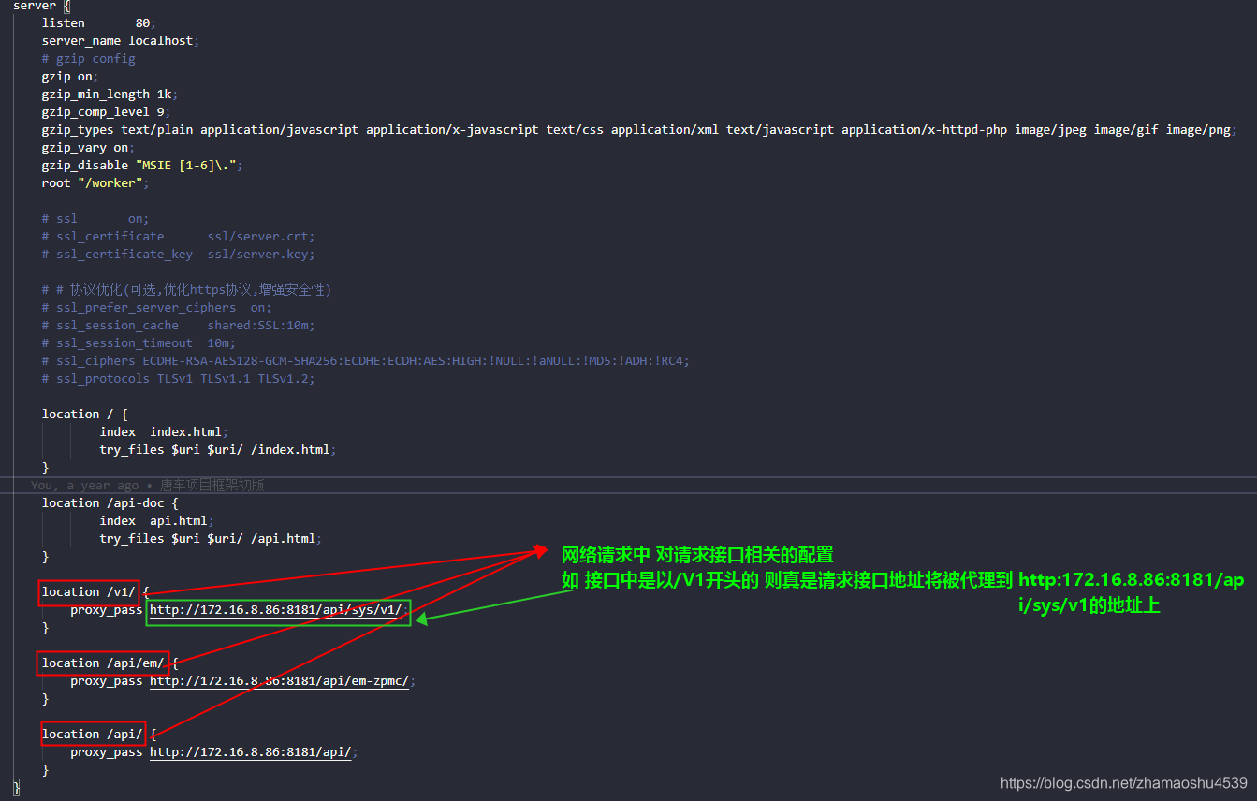Click the '# gzip config' comment

[88, 58]
